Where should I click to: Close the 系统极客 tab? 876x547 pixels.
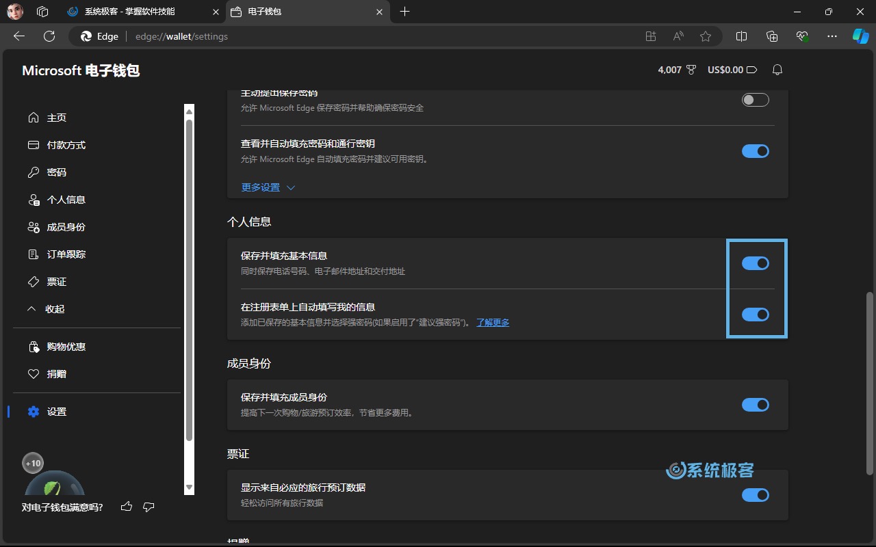tap(216, 12)
